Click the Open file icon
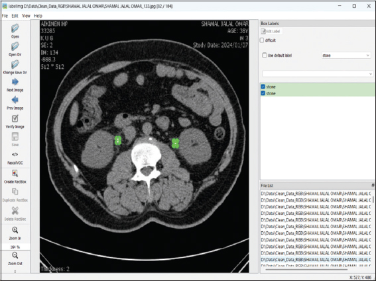The image size is (376, 281). (15, 28)
